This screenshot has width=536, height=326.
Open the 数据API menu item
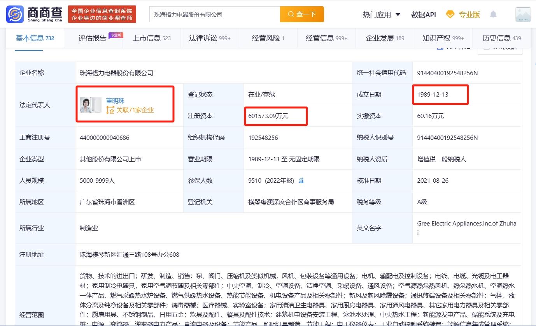[x=423, y=15]
